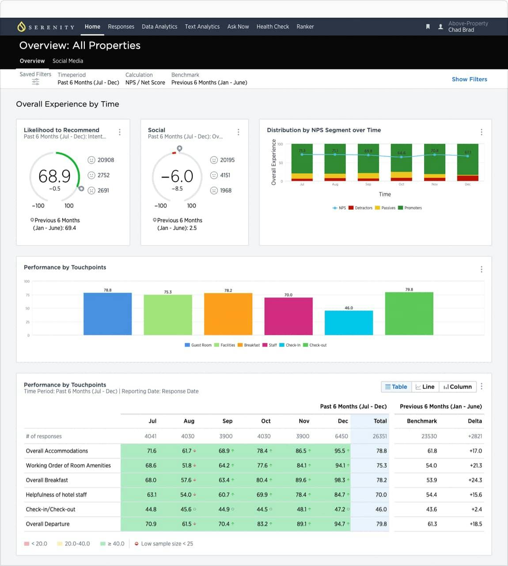Toggle NPS series in chart legend
The height and width of the screenshot is (566, 508).
339,208
